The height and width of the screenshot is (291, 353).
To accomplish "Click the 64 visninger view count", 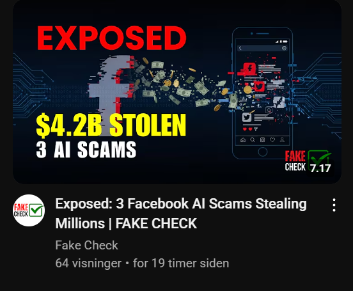I will [88, 263].
